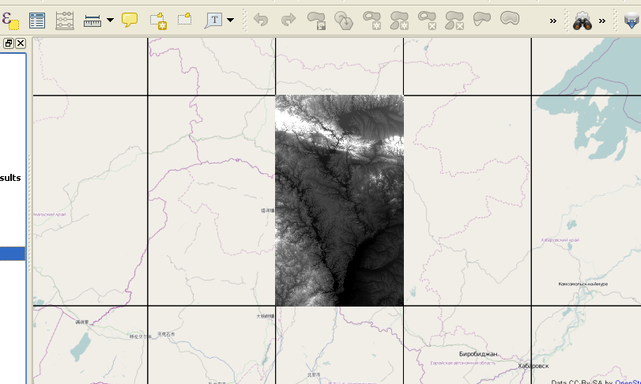Click the Хабаровск map label

tap(533, 366)
